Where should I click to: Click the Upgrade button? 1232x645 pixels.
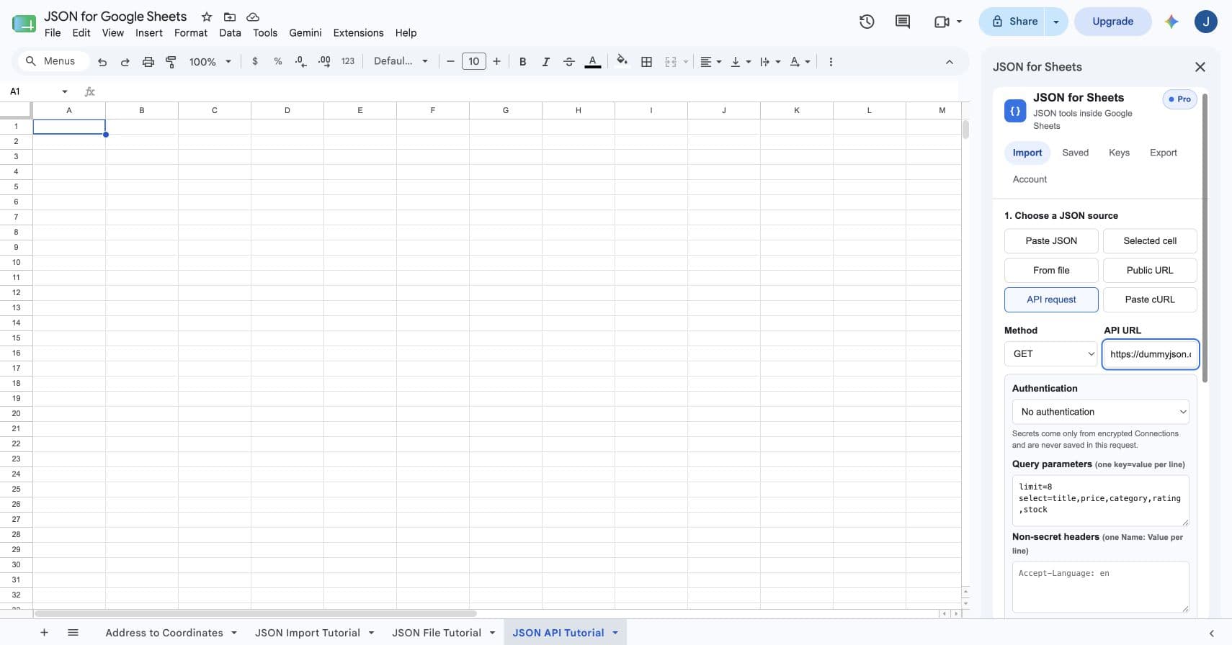coord(1113,22)
